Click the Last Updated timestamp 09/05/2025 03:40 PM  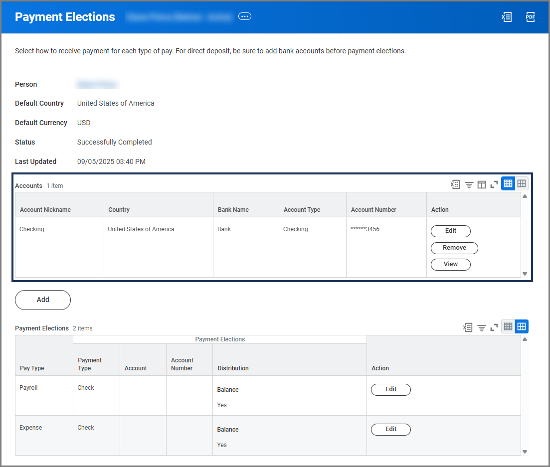click(x=111, y=161)
